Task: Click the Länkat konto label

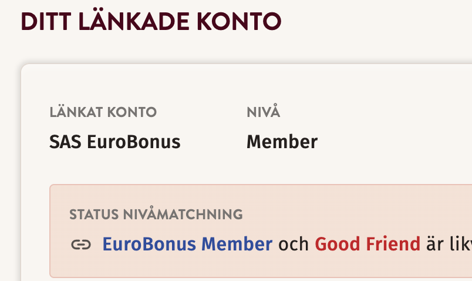Action: pyautogui.click(x=103, y=112)
